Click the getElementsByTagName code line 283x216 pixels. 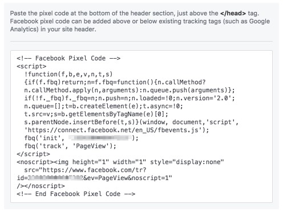pos(96,114)
